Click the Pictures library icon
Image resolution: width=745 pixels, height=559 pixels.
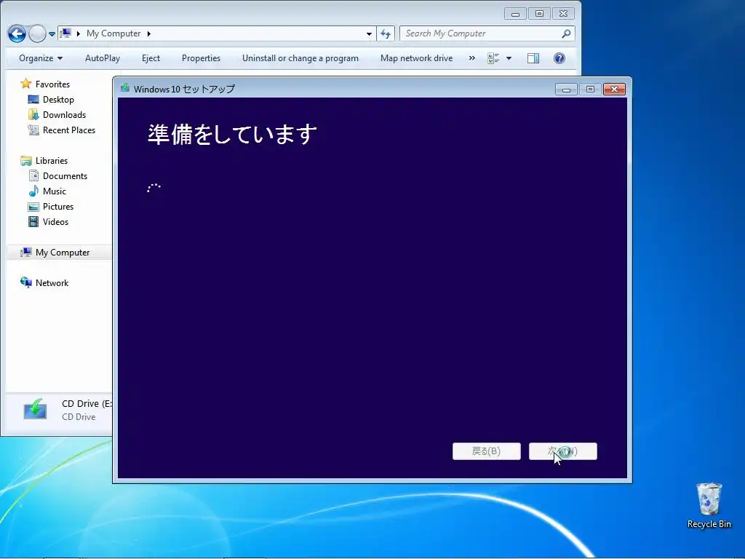click(33, 206)
